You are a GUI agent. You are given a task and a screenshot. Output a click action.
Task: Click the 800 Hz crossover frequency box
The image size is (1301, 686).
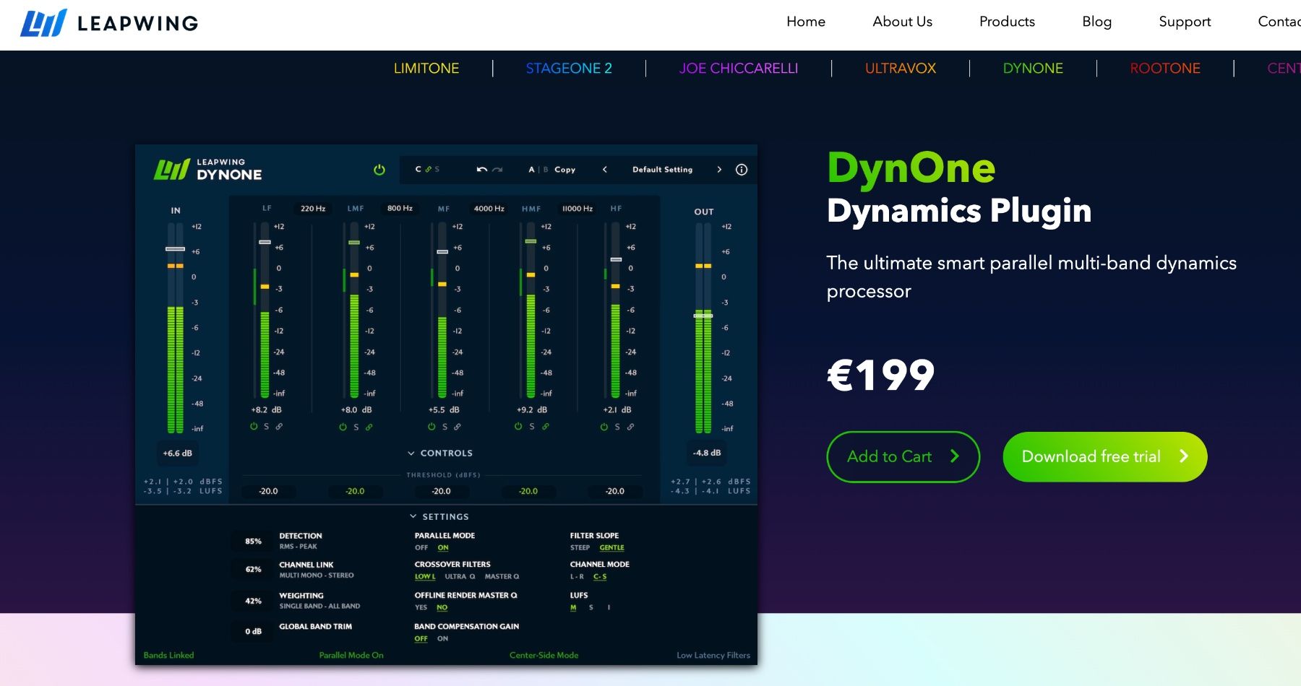pyautogui.click(x=400, y=208)
